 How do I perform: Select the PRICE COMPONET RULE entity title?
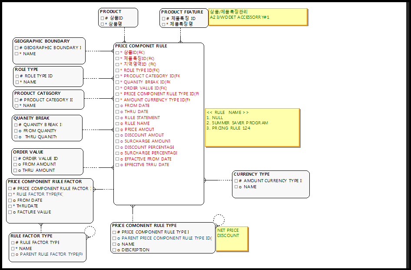141,46
